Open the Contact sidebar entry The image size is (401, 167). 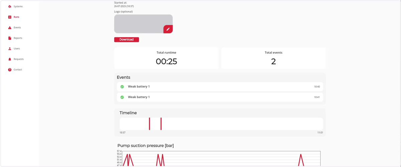[18, 70]
